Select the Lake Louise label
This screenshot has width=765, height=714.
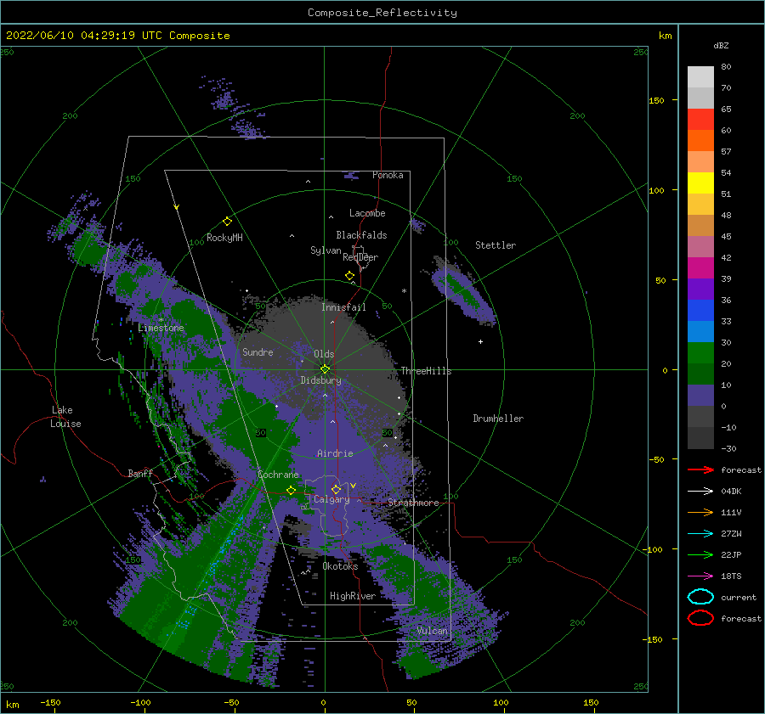[65, 417]
